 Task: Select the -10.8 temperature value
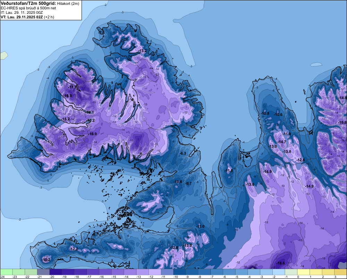pyautogui.click(x=265, y=113)
